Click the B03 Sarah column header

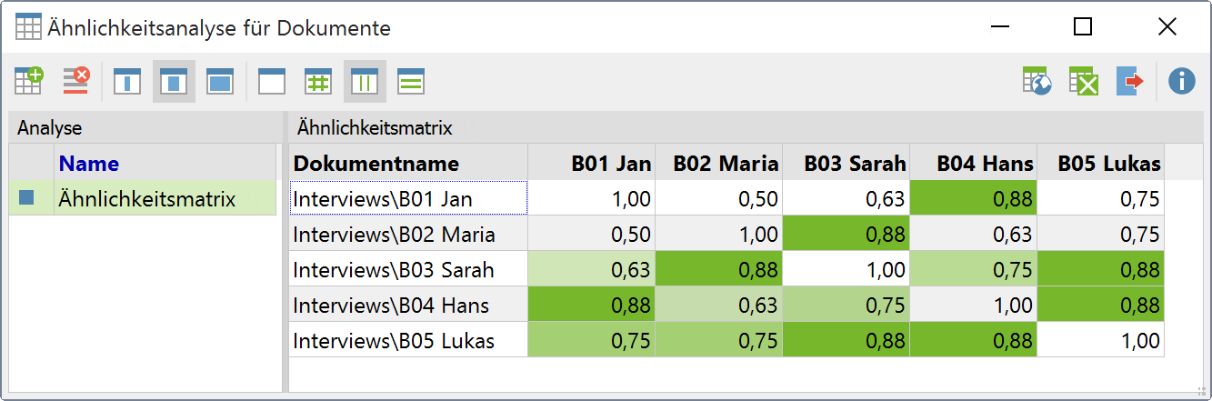coord(855,164)
